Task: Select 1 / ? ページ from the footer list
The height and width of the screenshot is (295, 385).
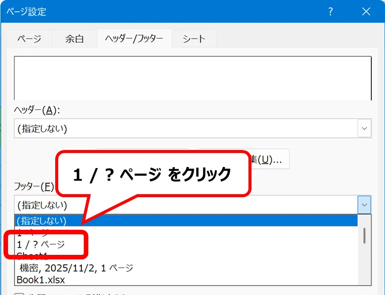Action: point(41,244)
